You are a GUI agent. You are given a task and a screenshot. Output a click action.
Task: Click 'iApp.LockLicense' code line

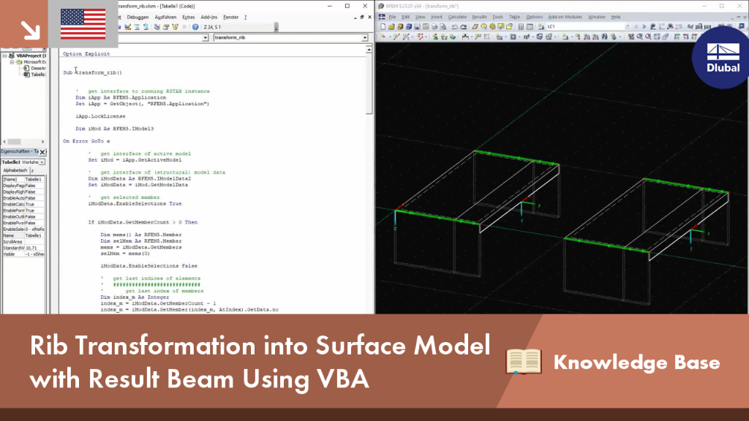coord(100,116)
